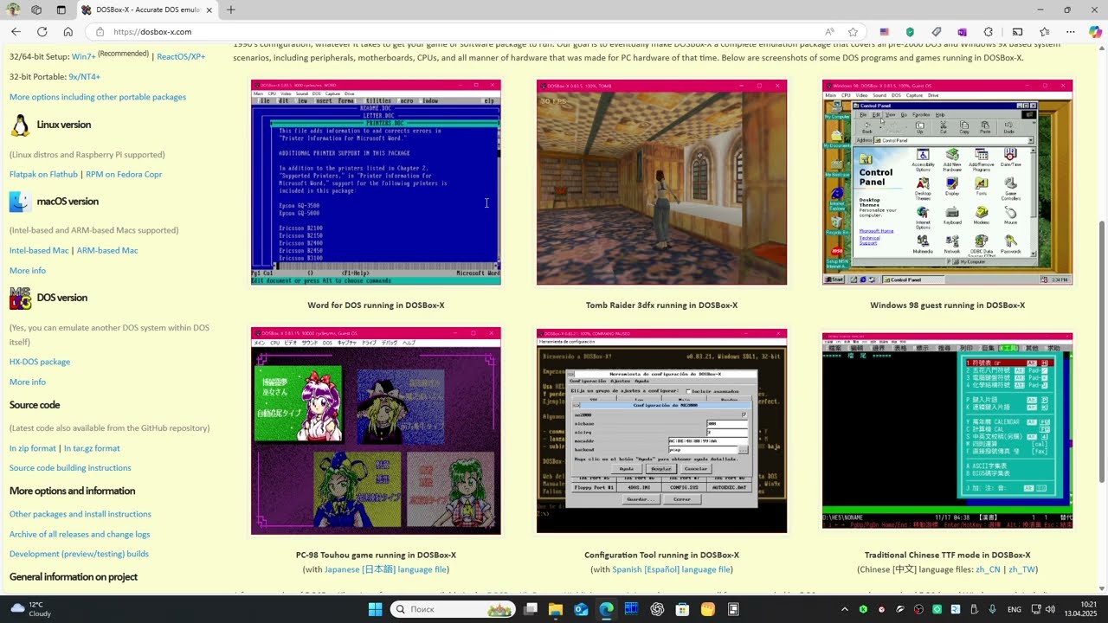
Task: Click the macOS Finder icon
Action: click(20, 202)
